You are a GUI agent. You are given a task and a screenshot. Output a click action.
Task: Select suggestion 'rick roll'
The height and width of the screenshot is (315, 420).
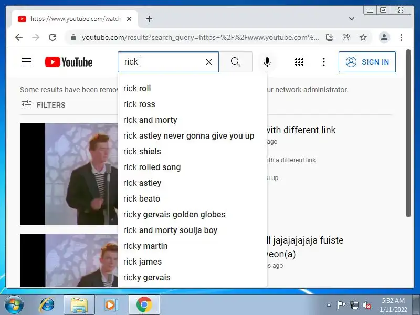[x=192, y=88]
